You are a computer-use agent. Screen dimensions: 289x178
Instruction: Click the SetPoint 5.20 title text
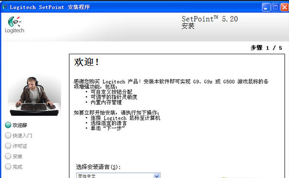(209, 19)
